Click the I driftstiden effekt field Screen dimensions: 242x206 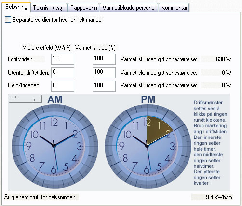pos(63,59)
